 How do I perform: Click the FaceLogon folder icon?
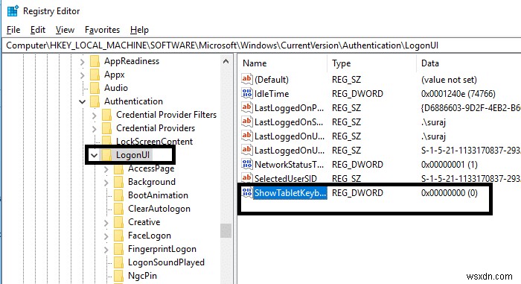(118, 236)
